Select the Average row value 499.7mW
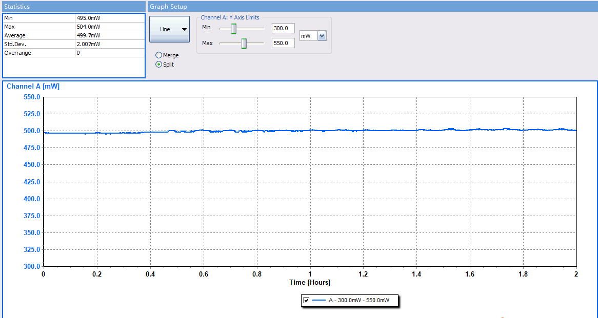Viewport: 598px width, 318px height. [x=88, y=35]
